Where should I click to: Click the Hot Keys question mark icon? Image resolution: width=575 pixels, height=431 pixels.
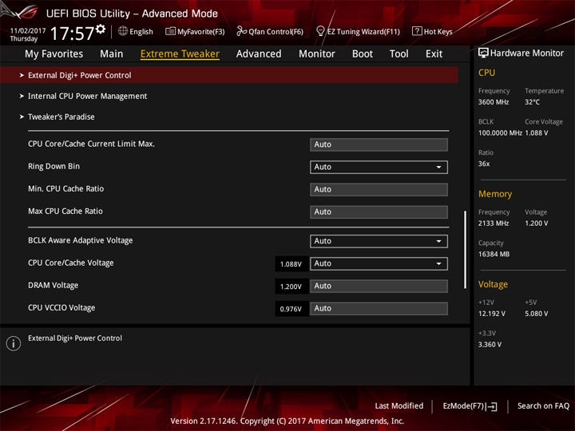coord(417,31)
